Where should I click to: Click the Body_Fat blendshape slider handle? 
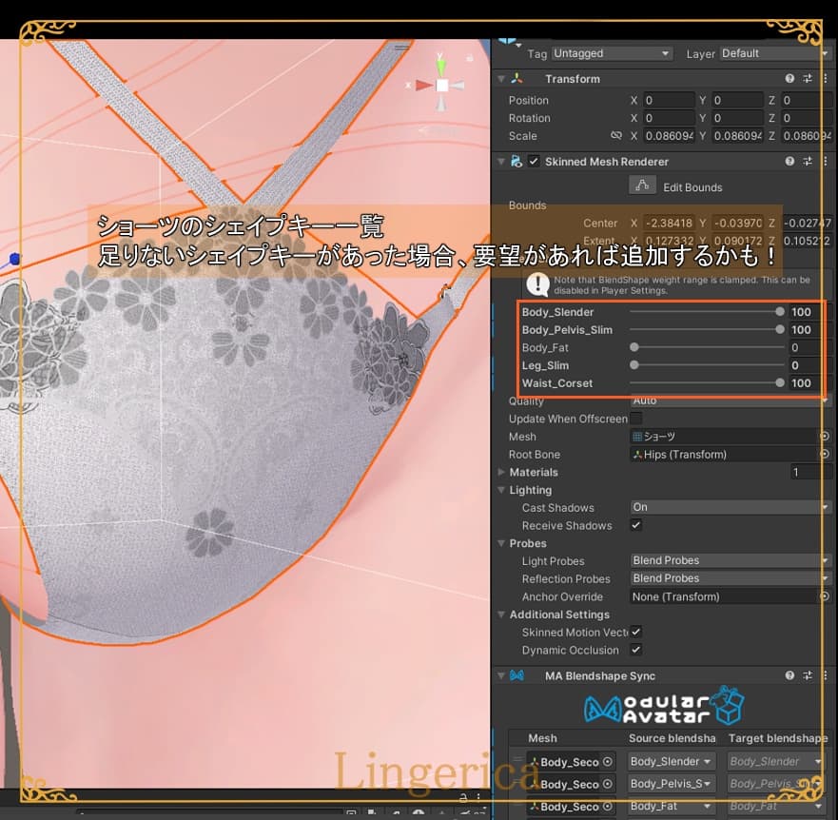point(634,348)
